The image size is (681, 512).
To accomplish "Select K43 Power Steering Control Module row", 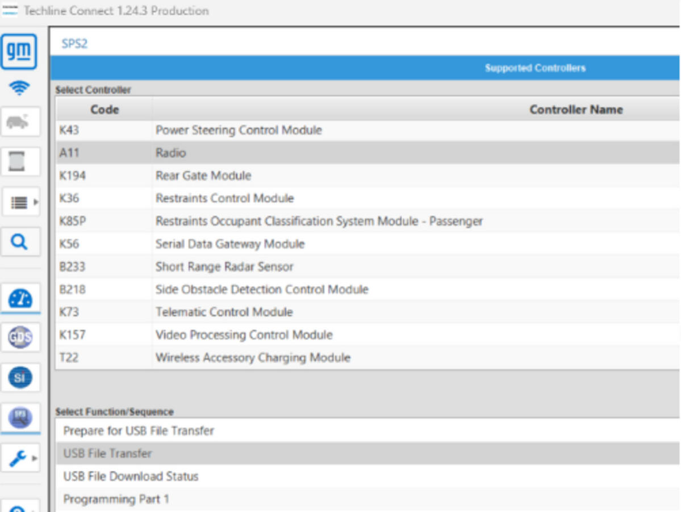I will pos(367,130).
